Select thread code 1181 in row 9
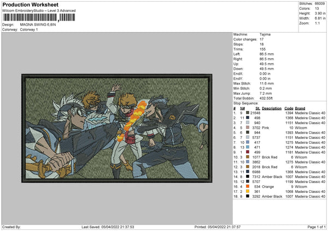Viewport: 328px width, 231px height. pos(289,152)
